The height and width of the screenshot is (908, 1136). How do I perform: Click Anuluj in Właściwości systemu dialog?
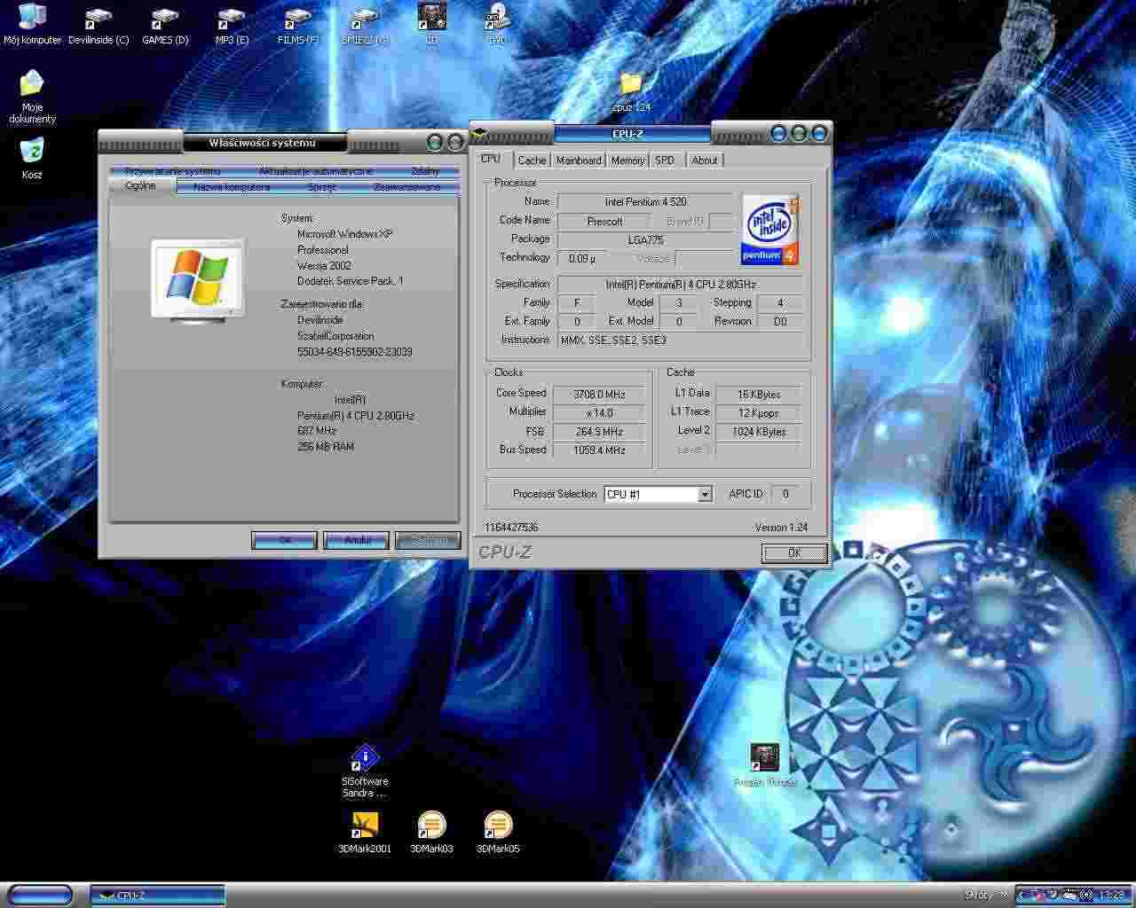pyautogui.click(x=357, y=540)
